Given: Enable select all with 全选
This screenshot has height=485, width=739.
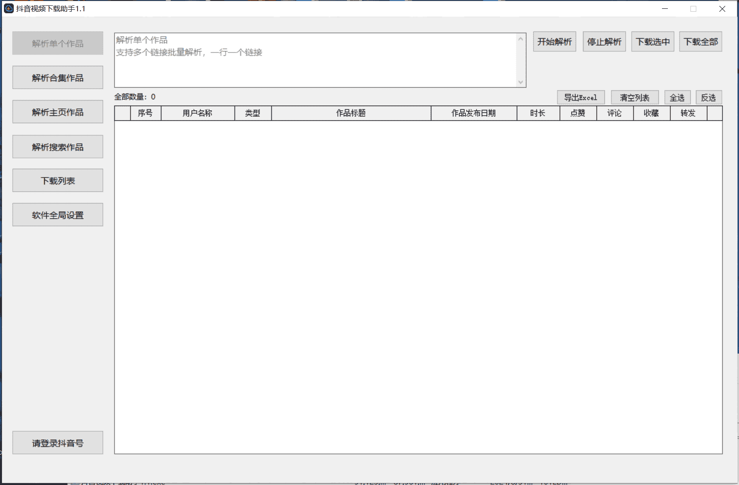Looking at the screenshot, I should [x=677, y=97].
